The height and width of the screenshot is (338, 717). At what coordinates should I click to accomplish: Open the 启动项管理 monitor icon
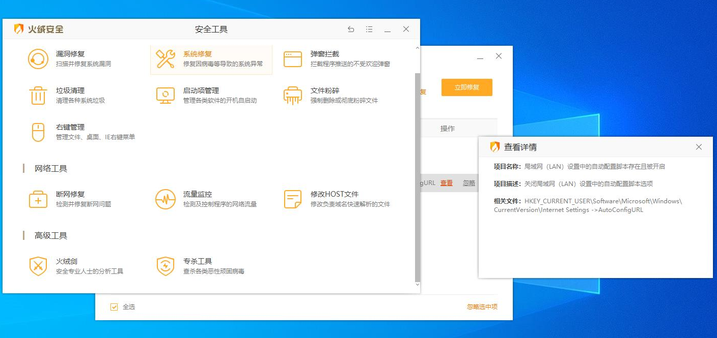coord(166,96)
